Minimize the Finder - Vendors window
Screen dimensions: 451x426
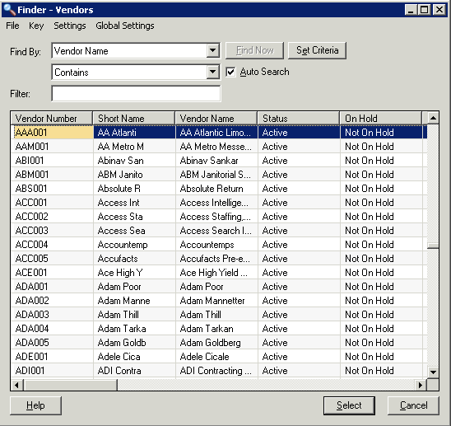[x=411, y=10]
